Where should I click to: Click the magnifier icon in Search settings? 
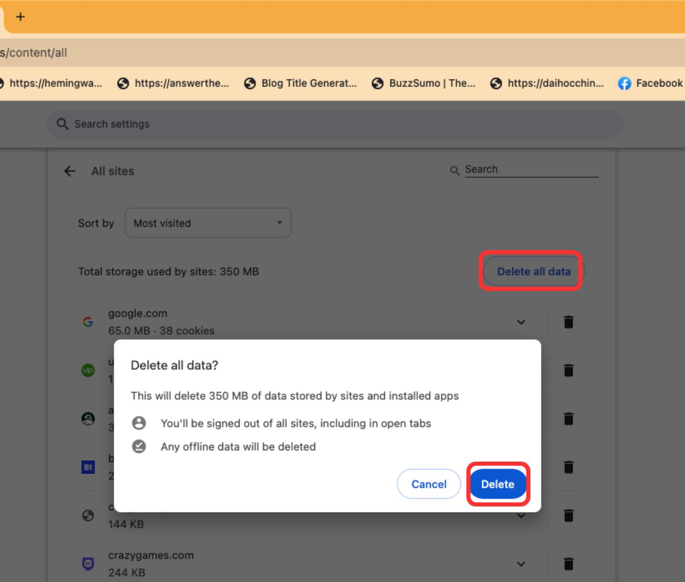(62, 124)
